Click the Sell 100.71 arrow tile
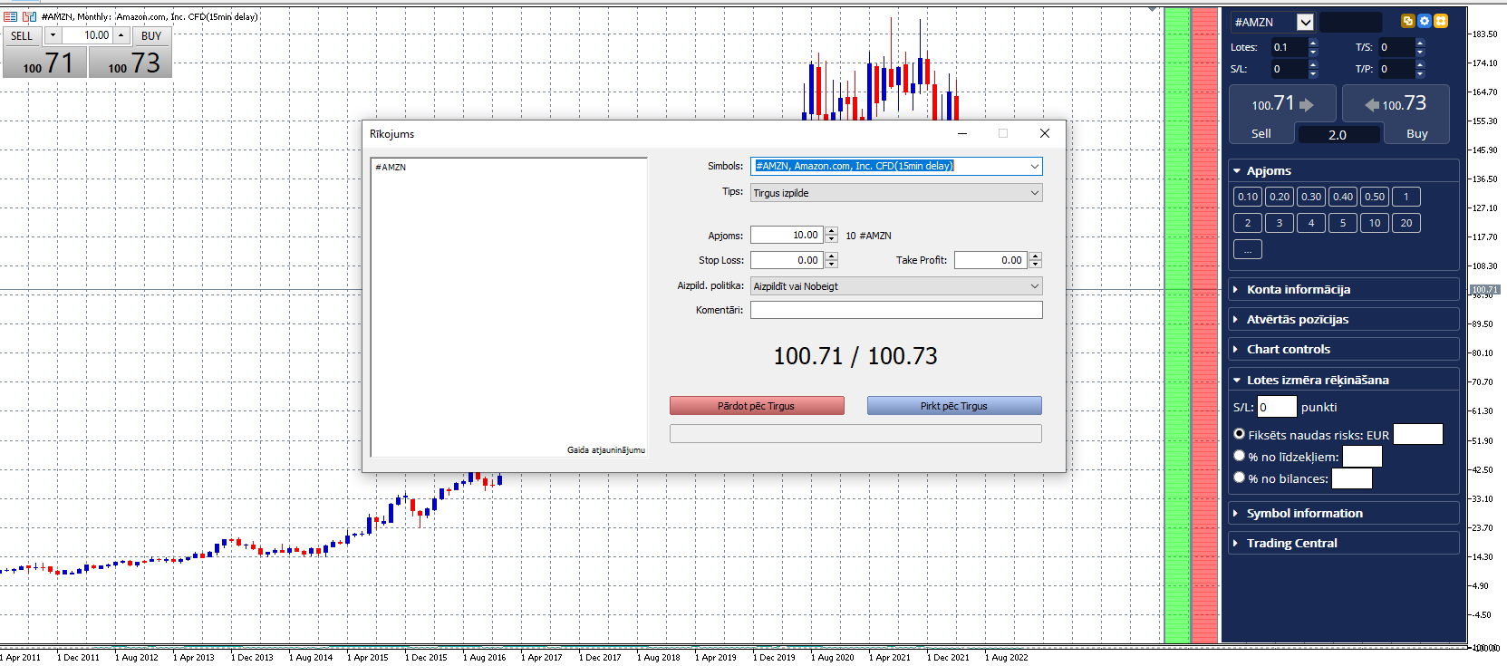Screen dimensions: 1507x666 (1281, 104)
